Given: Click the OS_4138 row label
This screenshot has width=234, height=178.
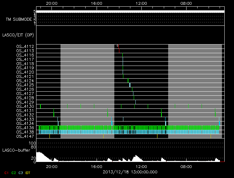Looking at the screenshot, I should (25, 132).
